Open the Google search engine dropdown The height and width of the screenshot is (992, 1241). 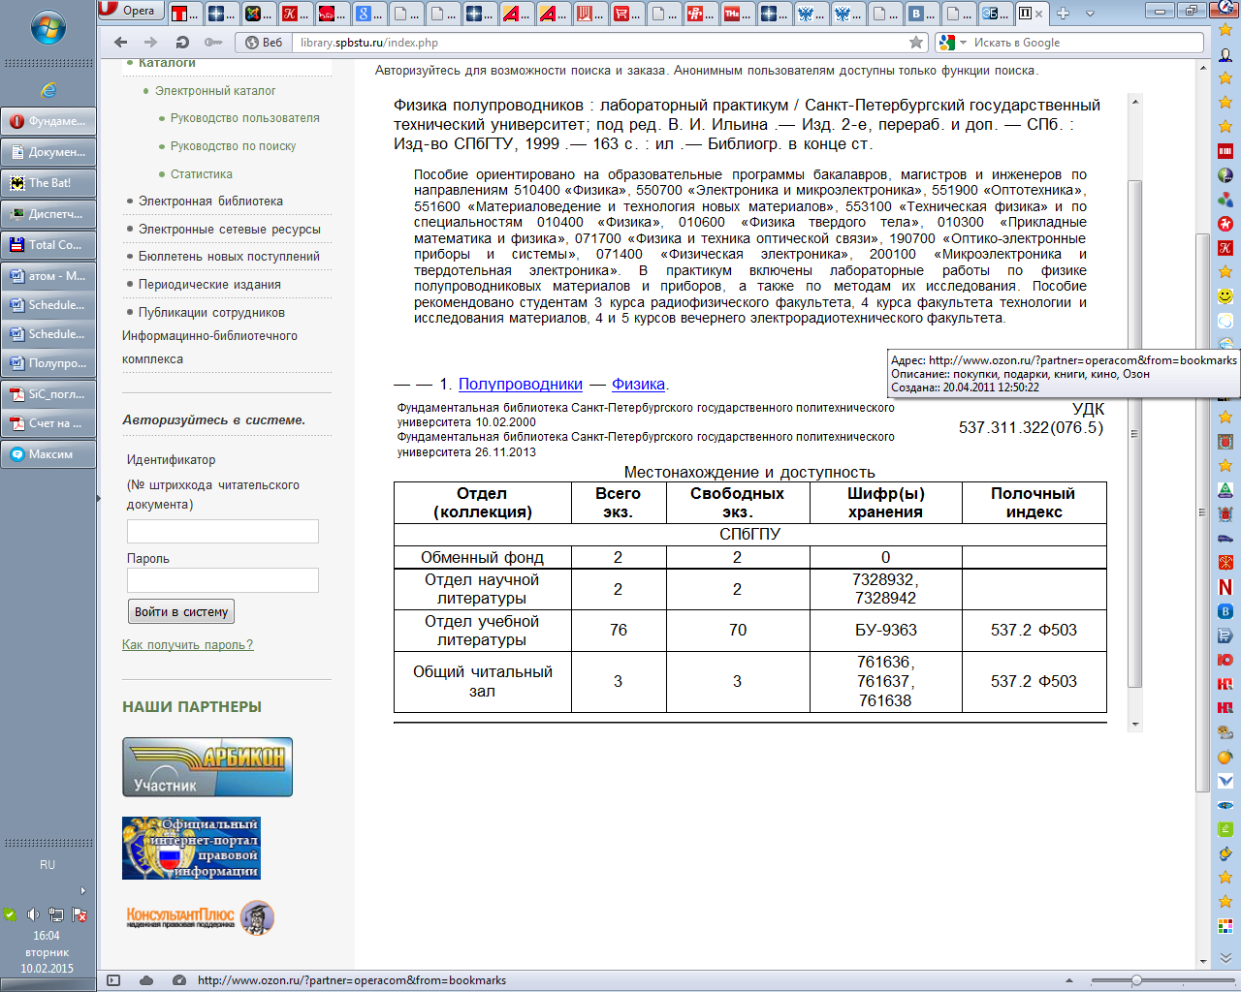tap(952, 42)
